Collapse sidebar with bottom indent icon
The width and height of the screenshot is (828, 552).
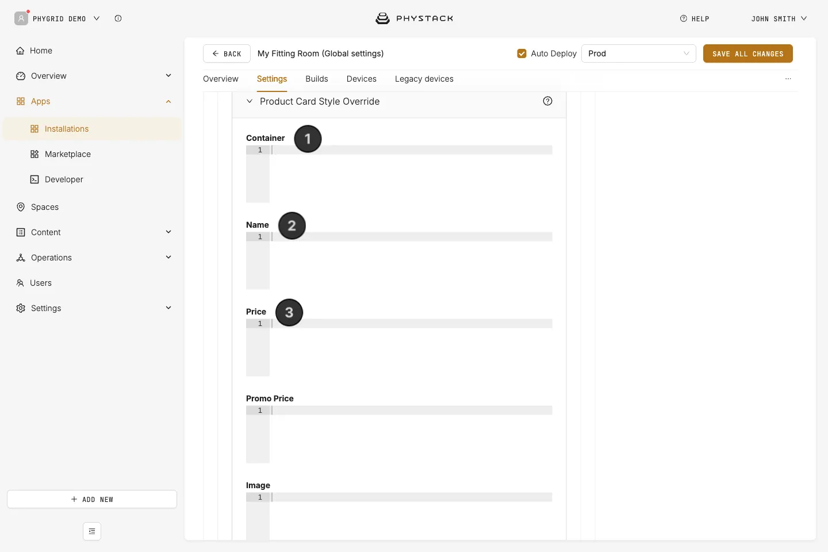92,531
